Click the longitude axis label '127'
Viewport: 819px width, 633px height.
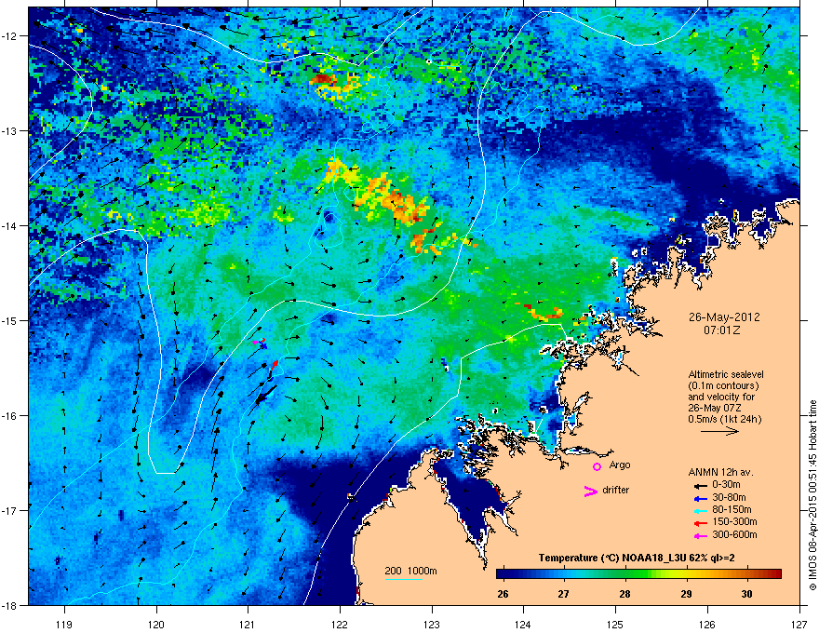click(799, 624)
